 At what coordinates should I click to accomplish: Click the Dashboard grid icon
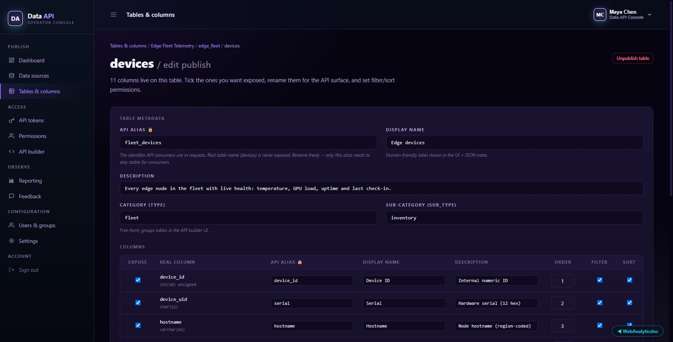click(x=11, y=60)
